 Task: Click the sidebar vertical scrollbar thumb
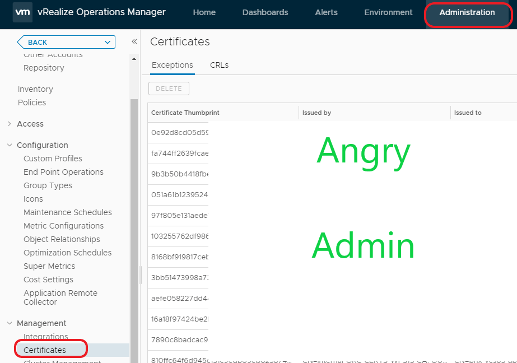click(x=134, y=231)
